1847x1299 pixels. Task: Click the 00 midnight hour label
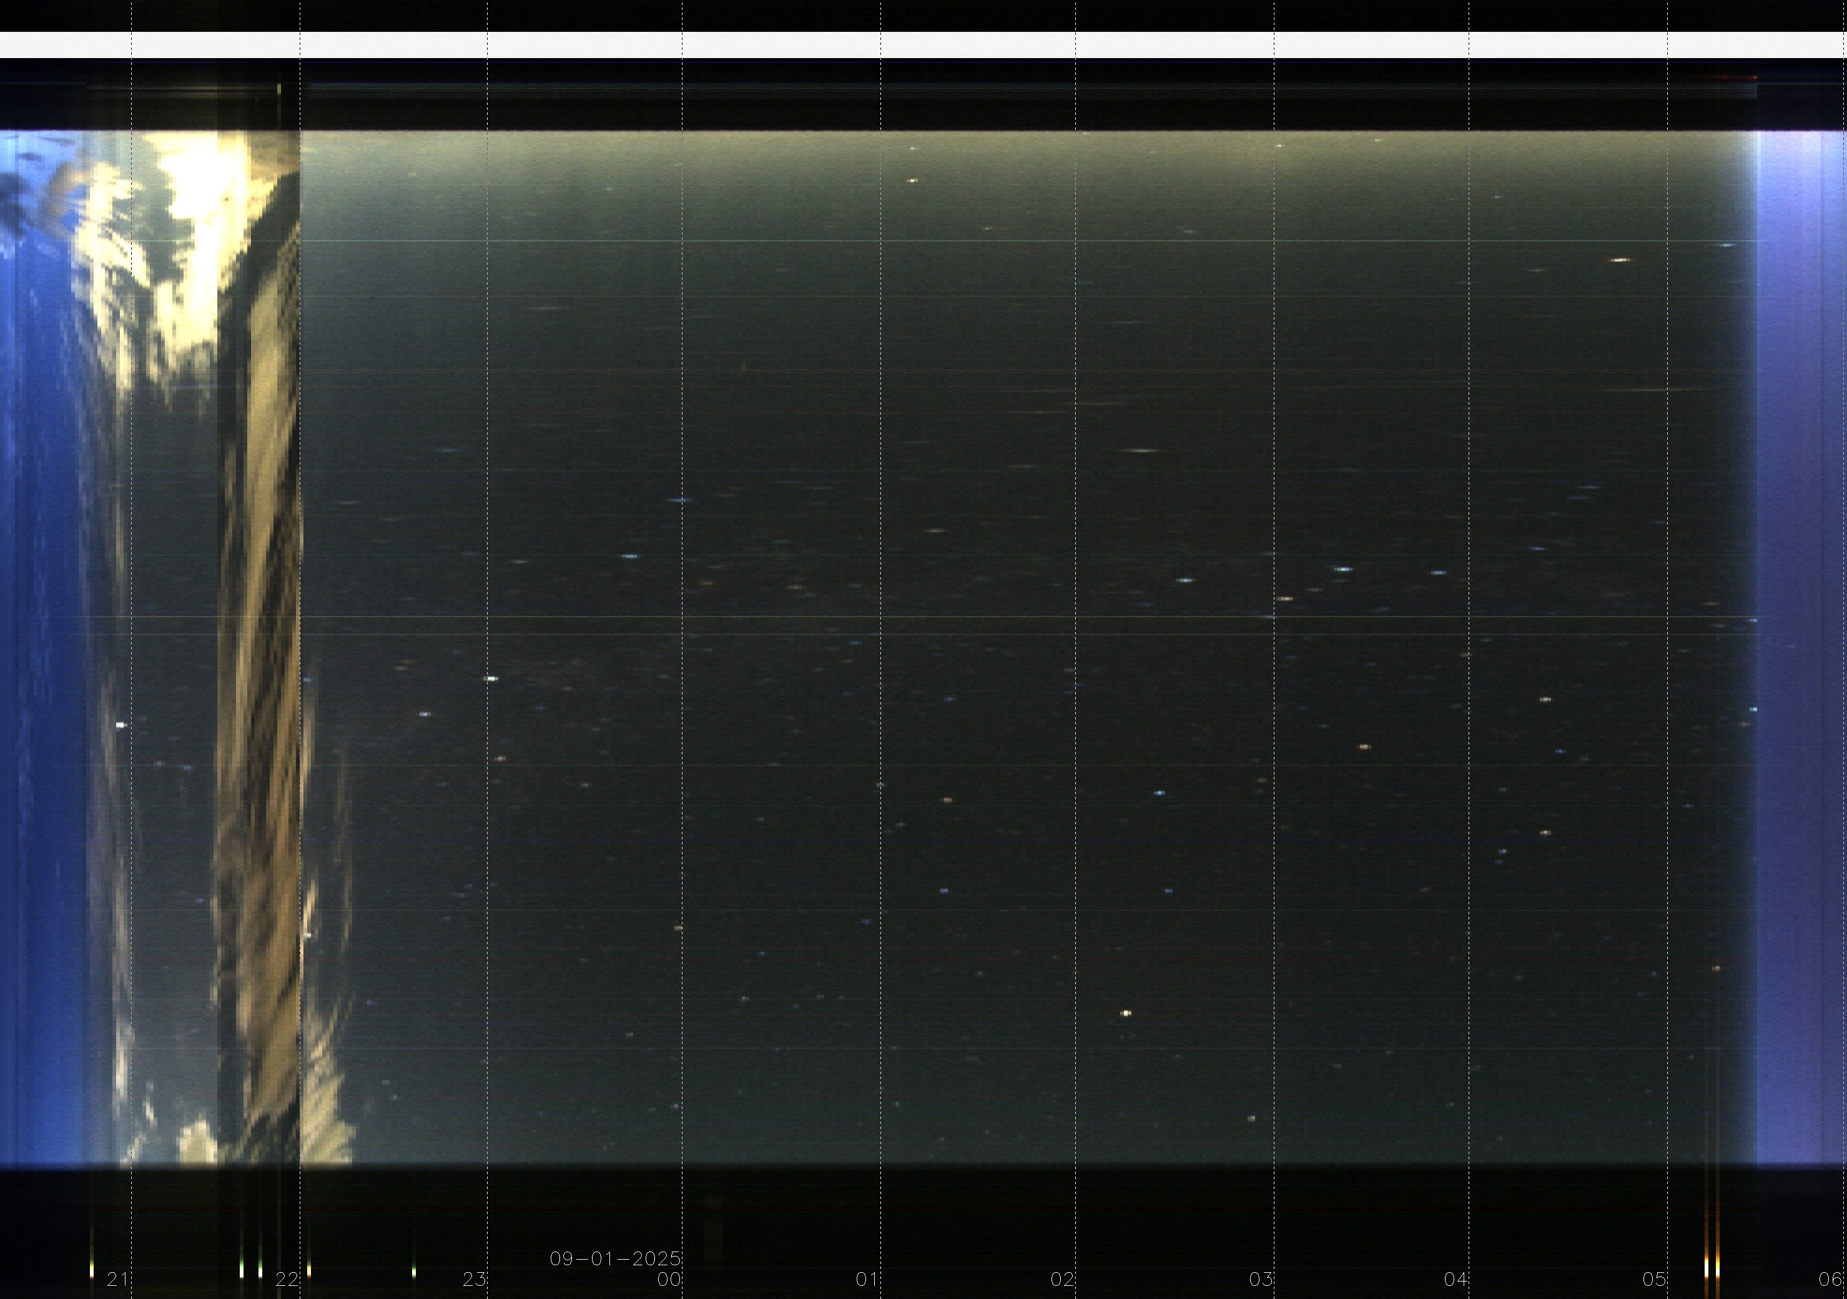point(669,1280)
